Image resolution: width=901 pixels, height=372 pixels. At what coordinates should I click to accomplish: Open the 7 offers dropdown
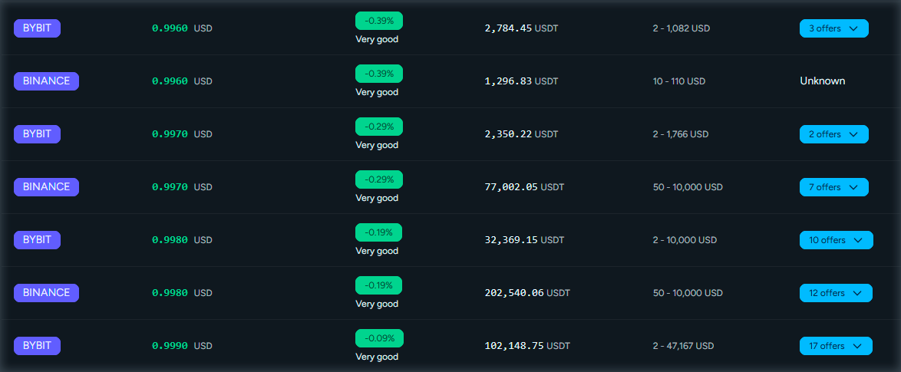pos(833,187)
